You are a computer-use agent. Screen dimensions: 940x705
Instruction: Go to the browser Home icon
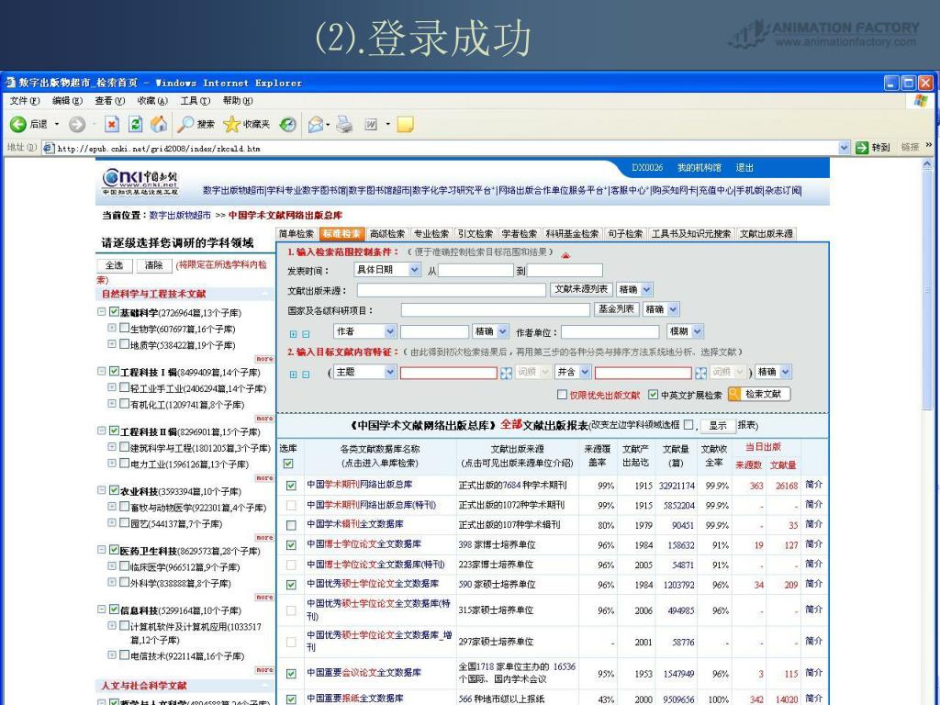(x=158, y=124)
